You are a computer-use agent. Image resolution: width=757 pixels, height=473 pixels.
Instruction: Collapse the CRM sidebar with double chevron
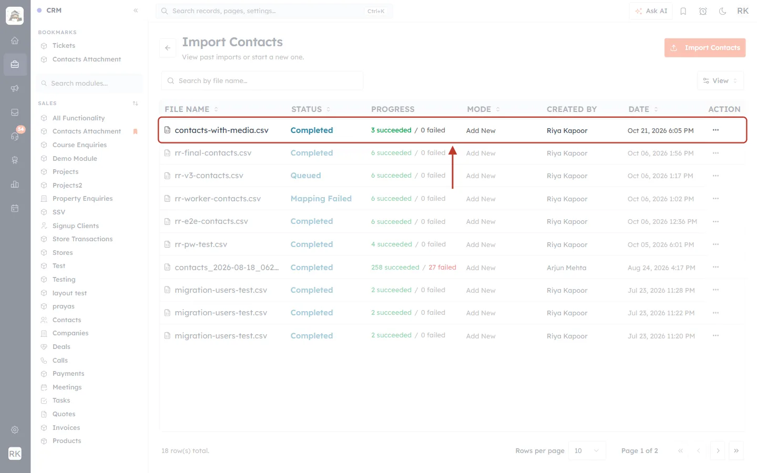click(x=136, y=11)
